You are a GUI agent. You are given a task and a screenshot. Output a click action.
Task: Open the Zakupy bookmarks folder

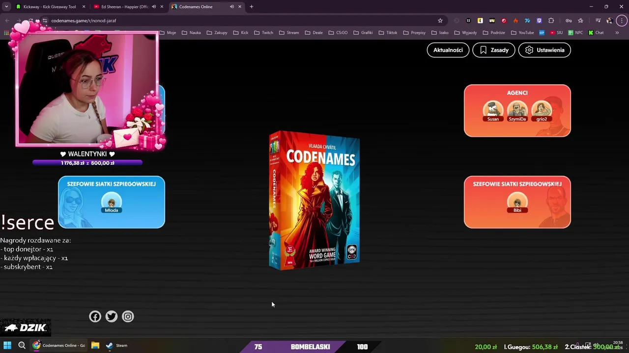click(217, 33)
